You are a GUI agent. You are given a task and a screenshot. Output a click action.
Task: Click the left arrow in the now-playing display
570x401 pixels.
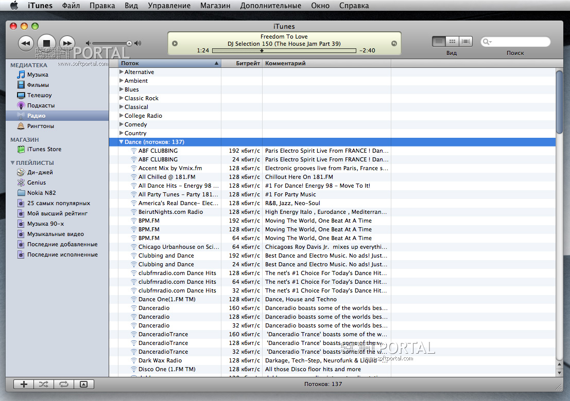tap(175, 43)
